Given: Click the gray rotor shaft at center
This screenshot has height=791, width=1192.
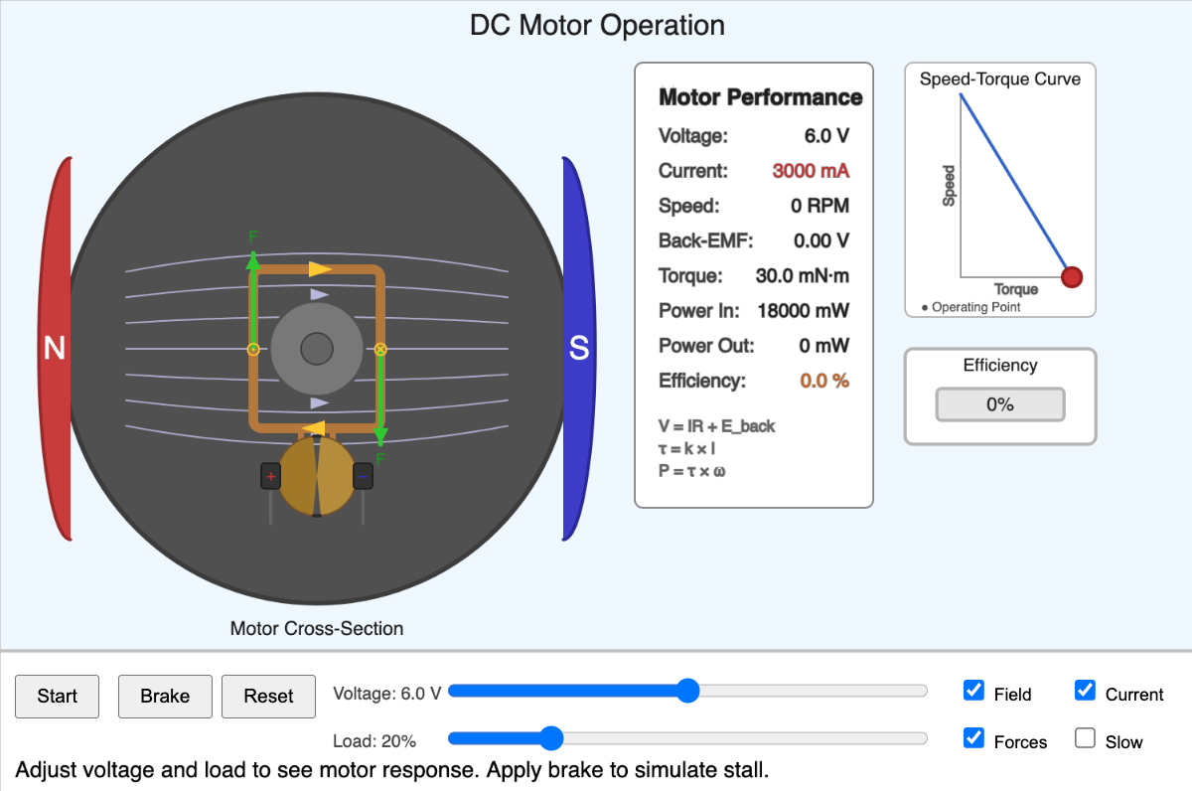Looking at the screenshot, I should pyautogui.click(x=316, y=349).
